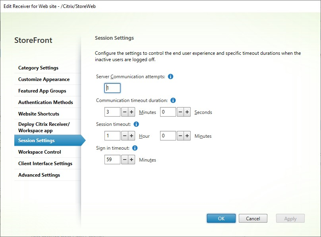Focus the Sign in timeout minutes field

[x=112, y=160]
